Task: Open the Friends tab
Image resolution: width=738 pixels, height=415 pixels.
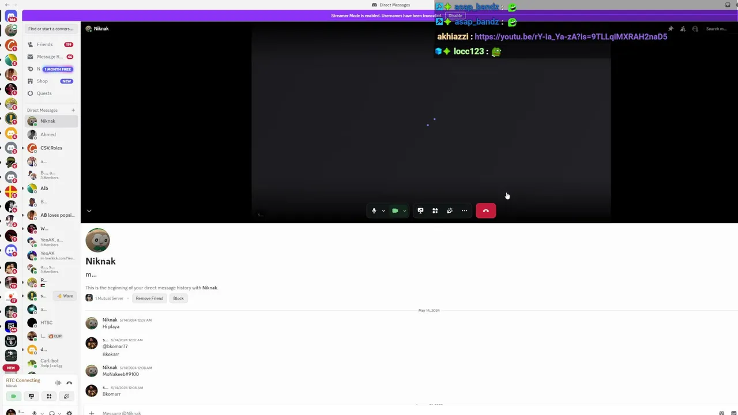Action: tap(51, 44)
